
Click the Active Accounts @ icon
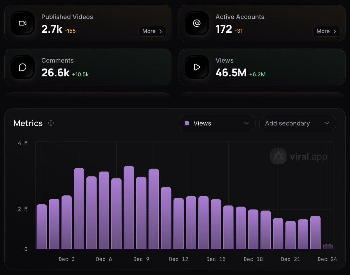[197, 23]
